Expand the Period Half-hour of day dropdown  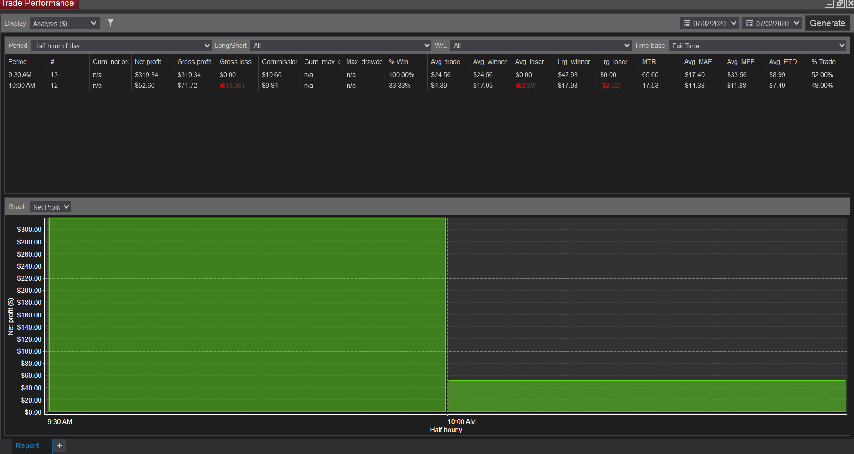(x=121, y=46)
